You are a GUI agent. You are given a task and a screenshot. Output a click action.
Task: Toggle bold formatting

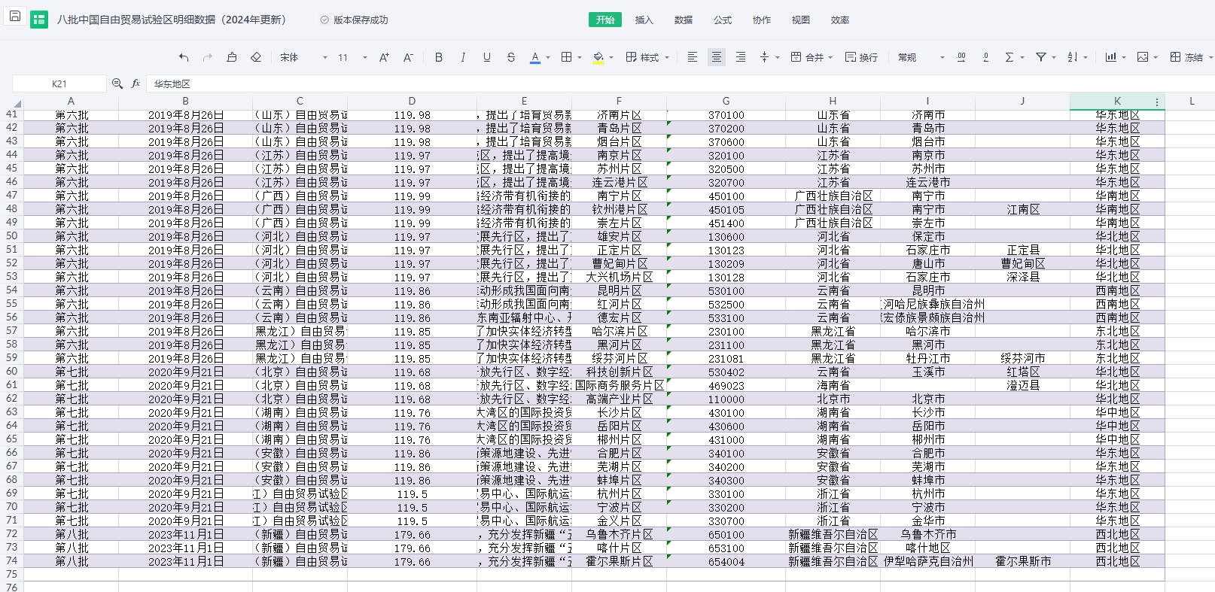click(439, 57)
